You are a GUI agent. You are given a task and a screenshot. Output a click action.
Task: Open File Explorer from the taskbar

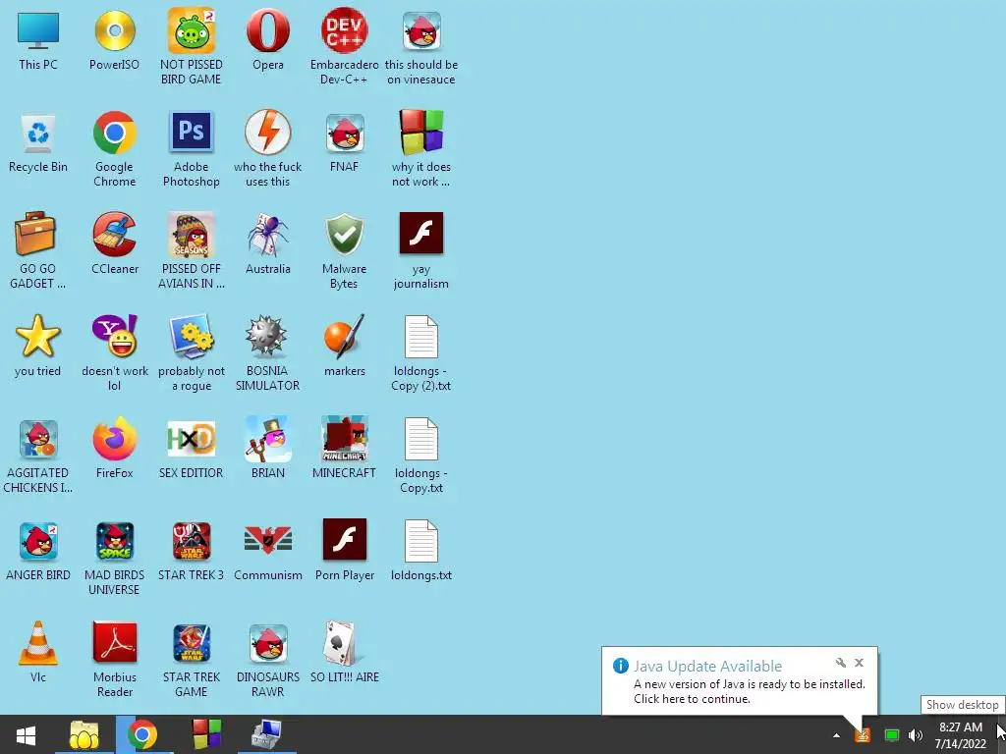pos(84,734)
